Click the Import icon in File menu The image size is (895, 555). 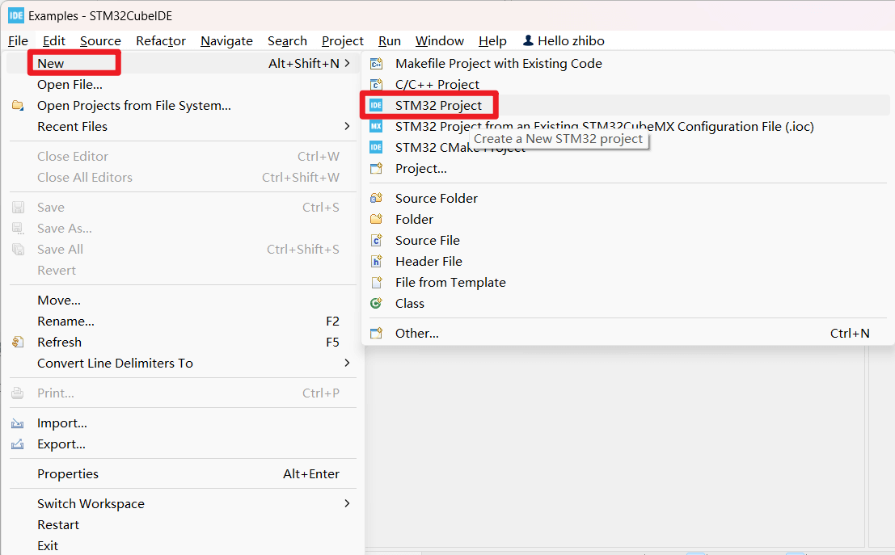[x=18, y=423]
